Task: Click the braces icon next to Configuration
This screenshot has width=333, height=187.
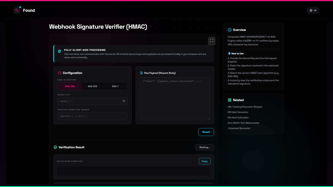Action: (59, 73)
